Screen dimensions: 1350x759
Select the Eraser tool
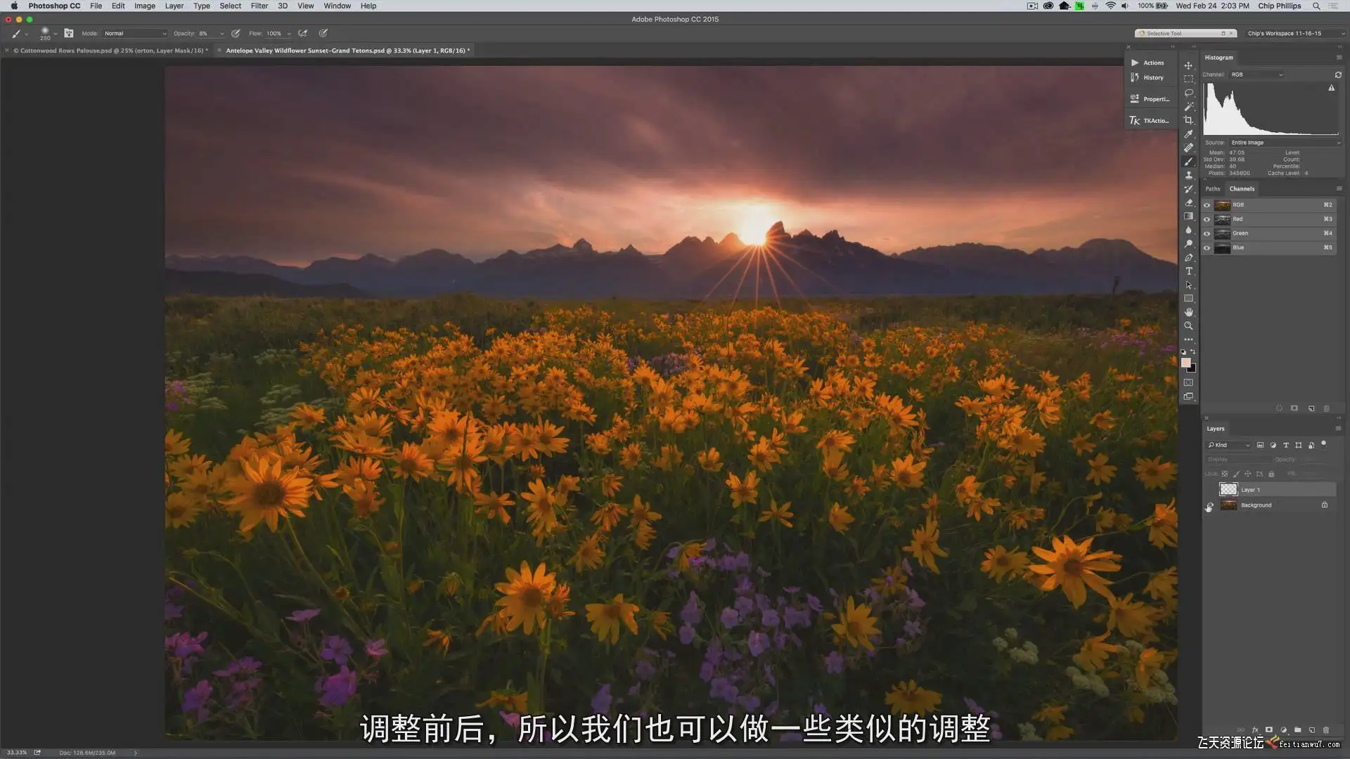(1188, 202)
